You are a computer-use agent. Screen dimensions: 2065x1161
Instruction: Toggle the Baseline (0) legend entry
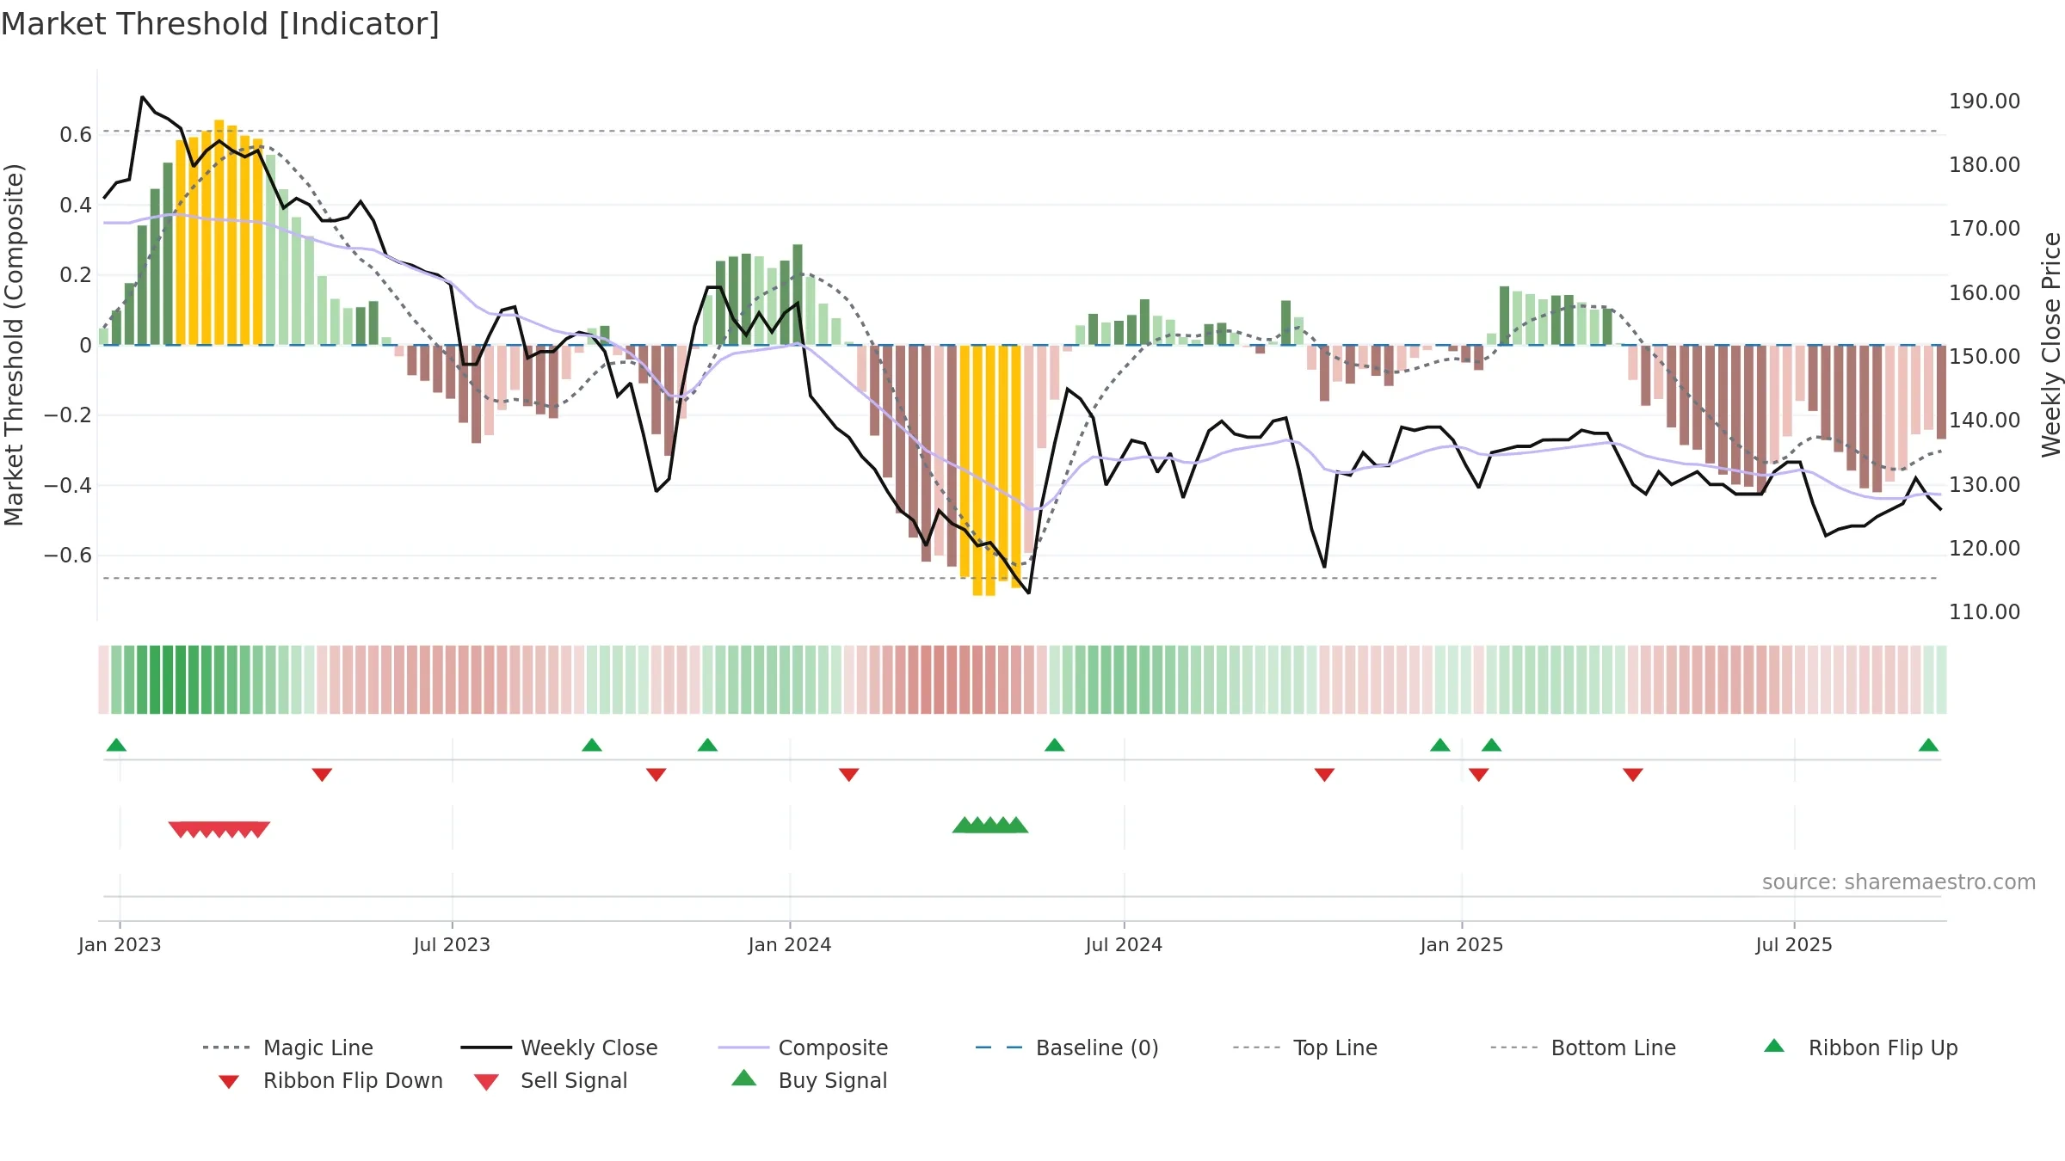[1067, 1047]
